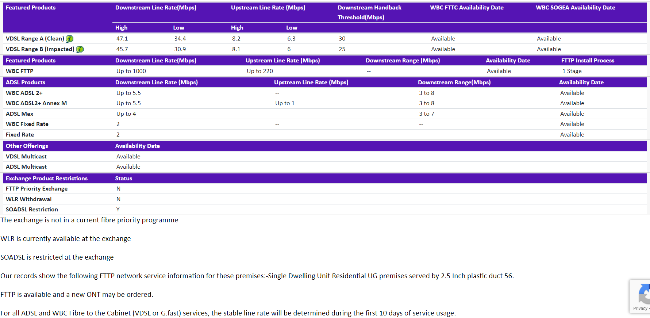650x318 pixels.
Task: Click the VDSL Multicast row label
Action: point(26,157)
